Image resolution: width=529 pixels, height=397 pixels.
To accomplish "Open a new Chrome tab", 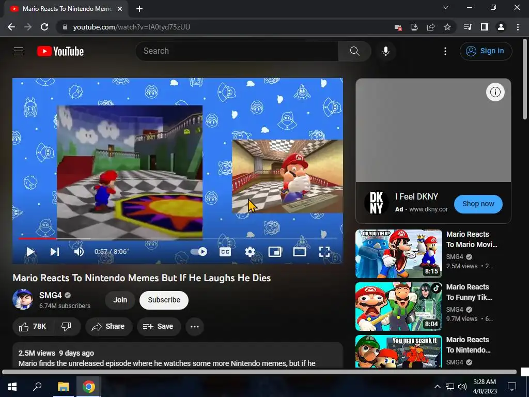I will coord(139,9).
